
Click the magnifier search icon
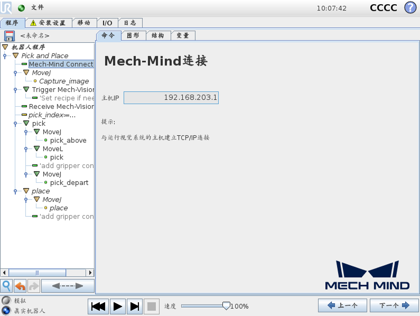tap(6, 286)
